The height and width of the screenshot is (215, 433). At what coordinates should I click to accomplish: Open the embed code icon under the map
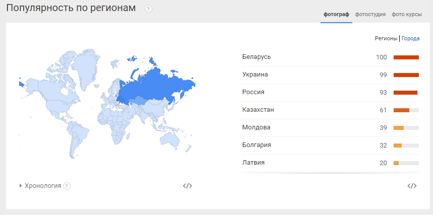click(x=188, y=186)
